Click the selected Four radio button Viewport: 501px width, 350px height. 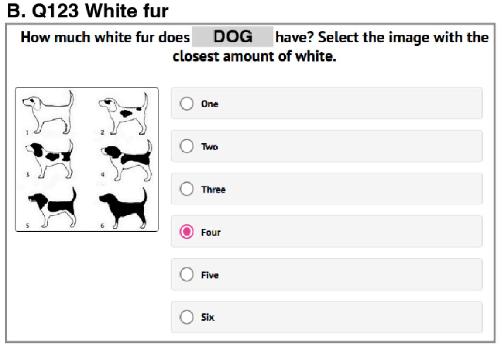tap(187, 232)
